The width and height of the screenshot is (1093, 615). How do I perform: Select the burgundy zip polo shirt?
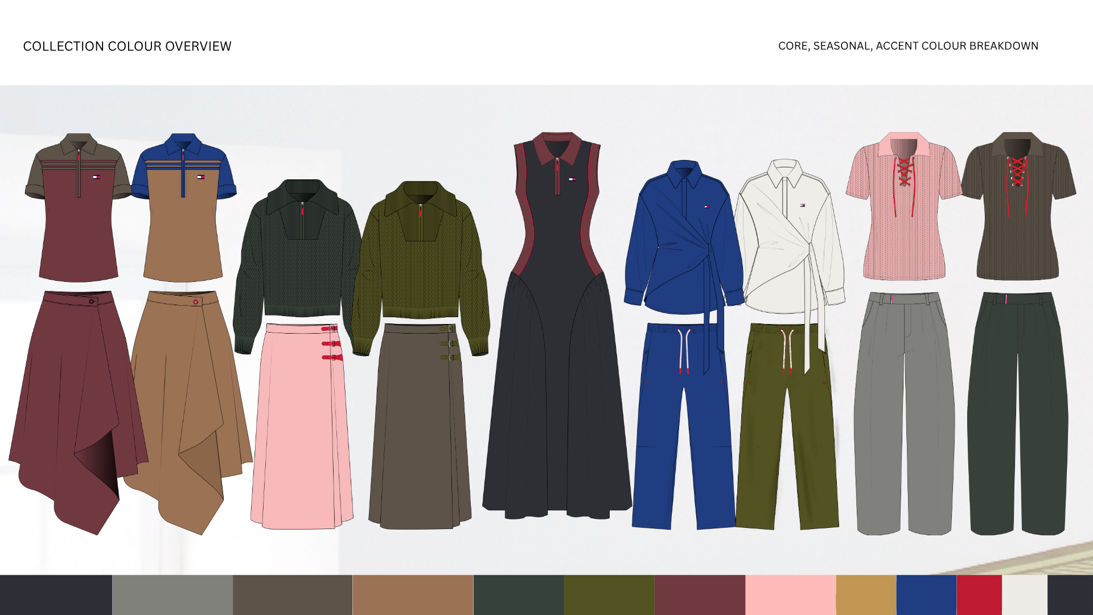78,207
